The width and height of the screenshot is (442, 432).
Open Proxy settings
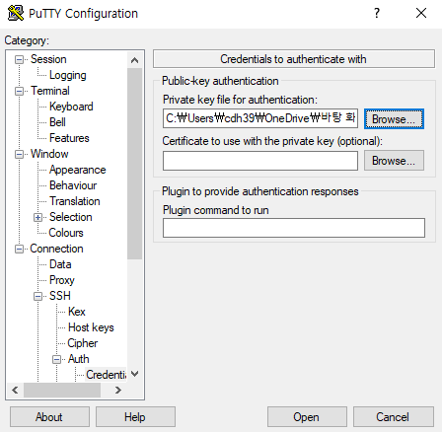point(62,280)
